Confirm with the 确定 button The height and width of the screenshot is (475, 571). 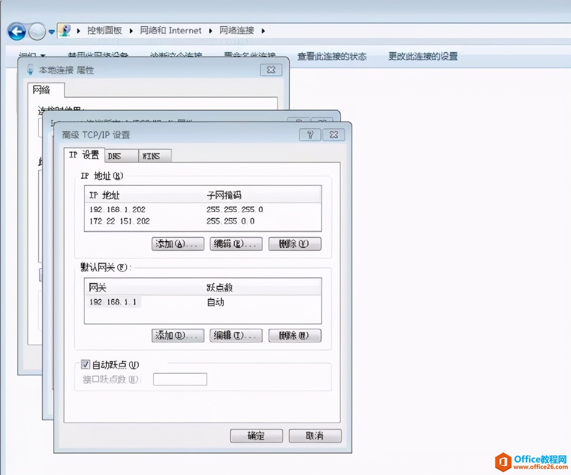(257, 436)
